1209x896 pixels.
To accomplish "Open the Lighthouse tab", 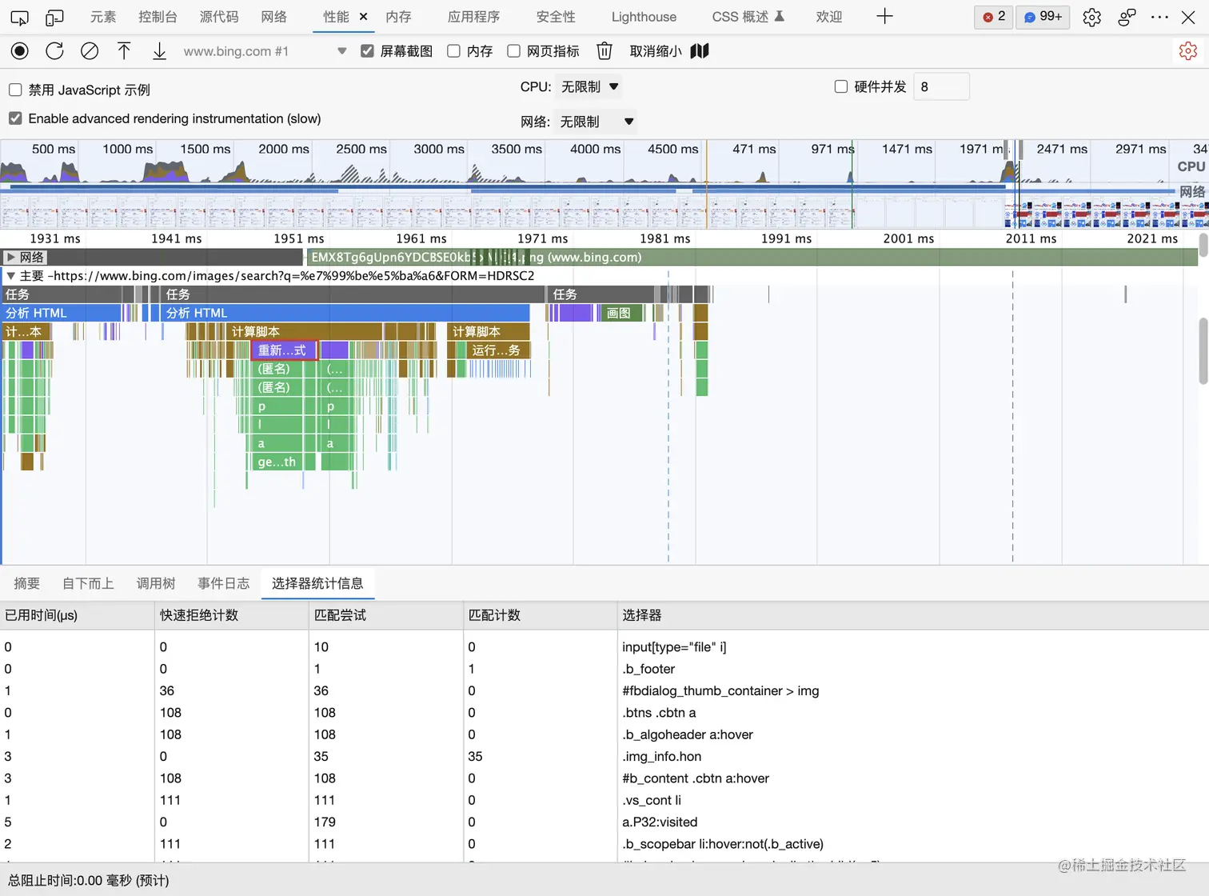I will tap(644, 17).
